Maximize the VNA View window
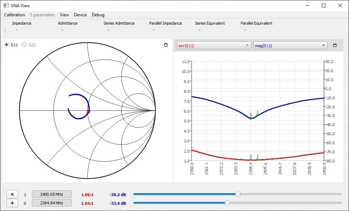This screenshot has width=349, height=211. pyautogui.click(x=324, y=5)
